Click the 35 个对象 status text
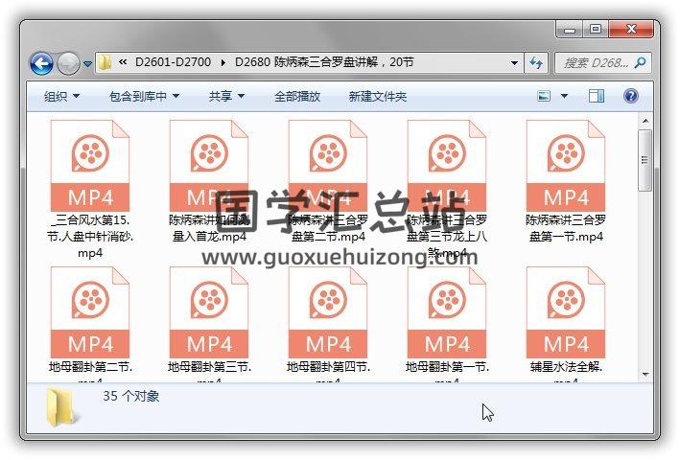The image size is (680, 460). coord(130,396)
